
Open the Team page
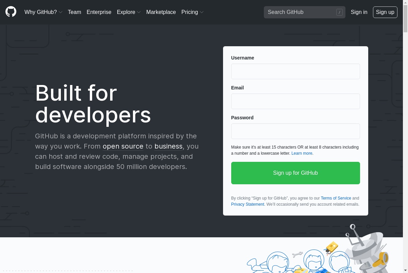[74, 12]
